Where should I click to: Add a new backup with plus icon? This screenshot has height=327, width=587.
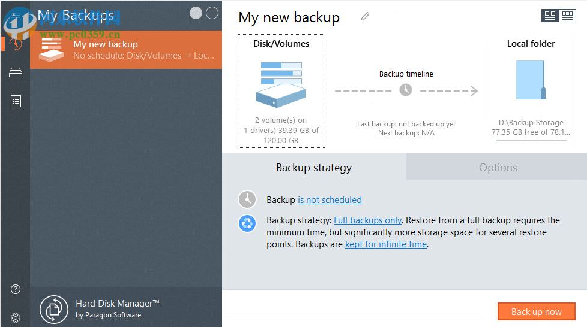coord(196,13)
